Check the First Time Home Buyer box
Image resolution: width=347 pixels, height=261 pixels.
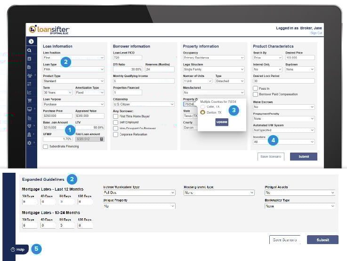coord(115,116)
